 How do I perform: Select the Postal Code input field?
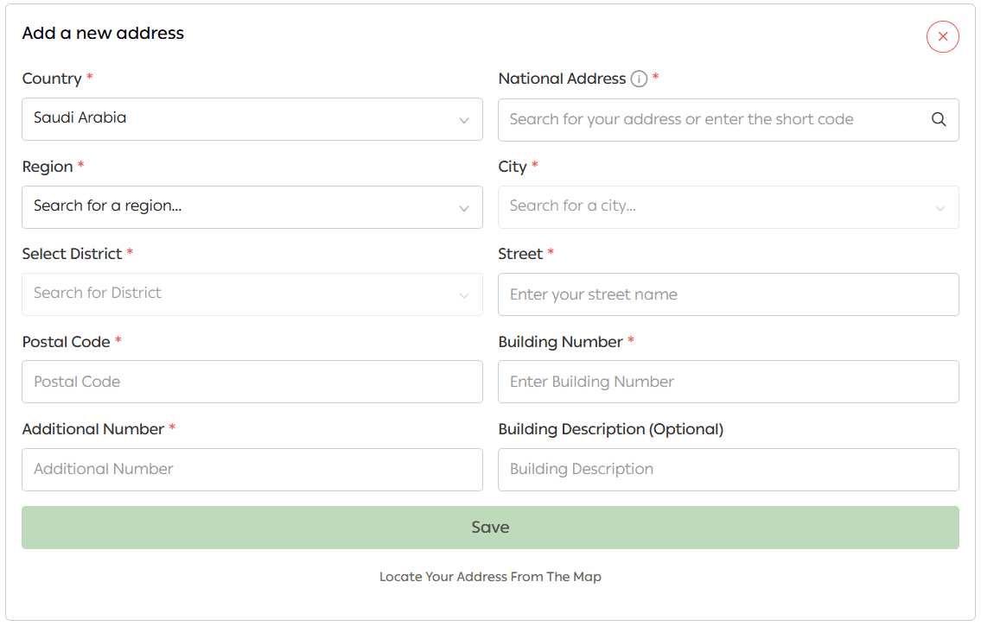(252, 382)
